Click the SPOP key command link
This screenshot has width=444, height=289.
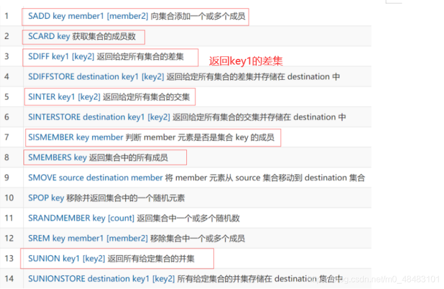click(46, 198)
